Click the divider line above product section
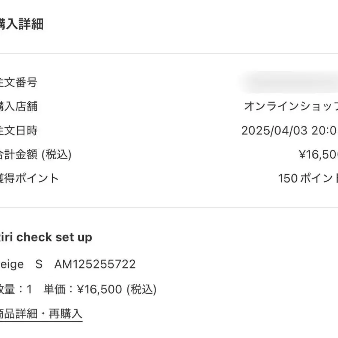The image size is (338, 338). pyautogui.click(x=169, y=207)
